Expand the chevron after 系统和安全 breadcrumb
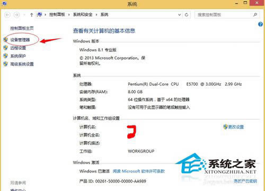This screenshot has width=265, height=191. click(96, 15)
